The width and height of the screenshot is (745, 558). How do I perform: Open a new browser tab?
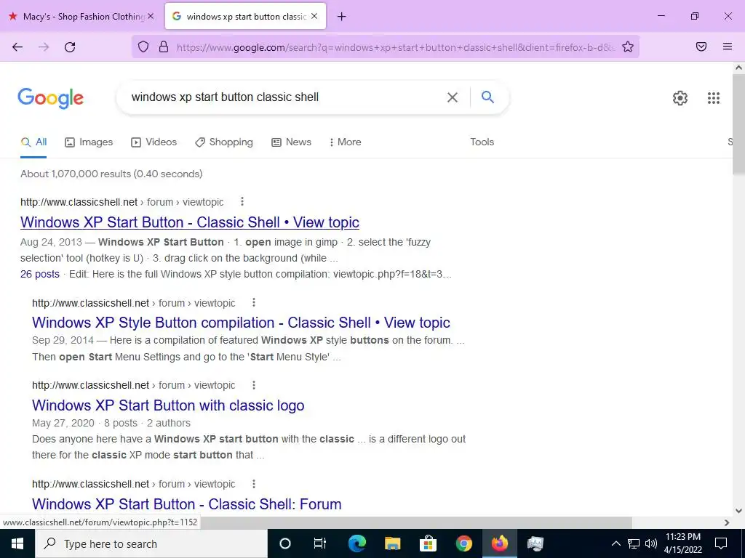pyautogui.click(x=342, y=17)
